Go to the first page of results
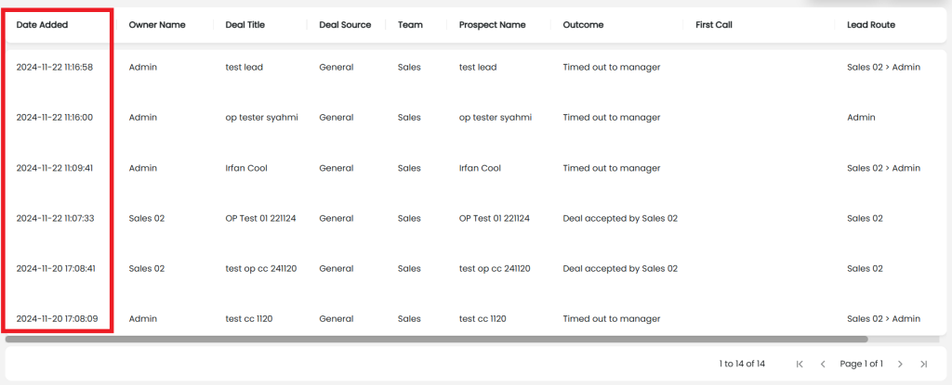 800,364
